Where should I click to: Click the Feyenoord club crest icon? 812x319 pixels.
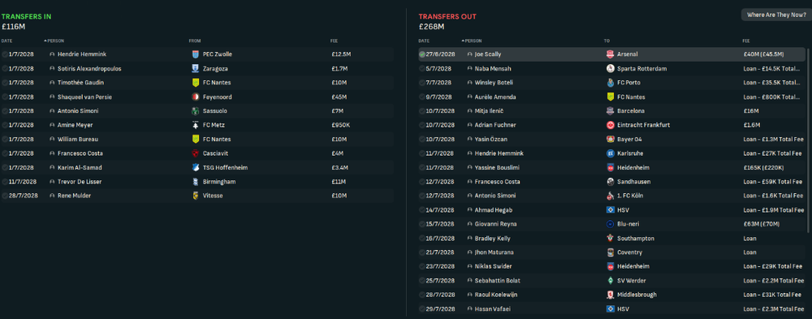[x=195, y=97]
